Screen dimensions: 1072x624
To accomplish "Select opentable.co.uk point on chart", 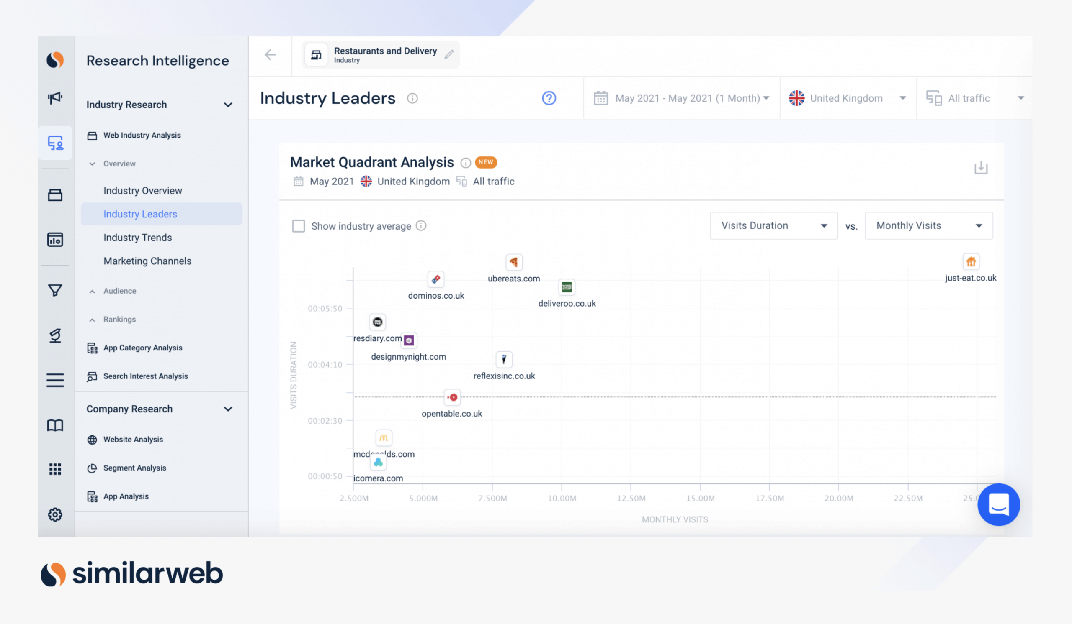I will [452, 397].
